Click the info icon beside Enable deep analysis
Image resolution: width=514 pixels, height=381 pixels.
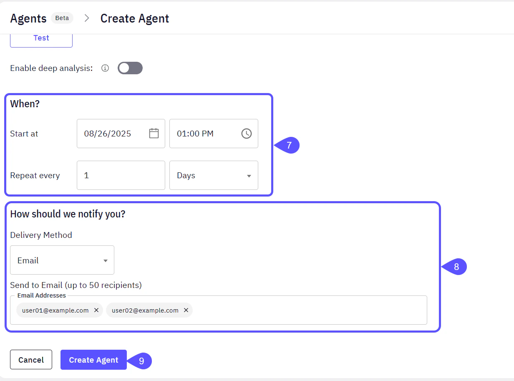point(105,68)
